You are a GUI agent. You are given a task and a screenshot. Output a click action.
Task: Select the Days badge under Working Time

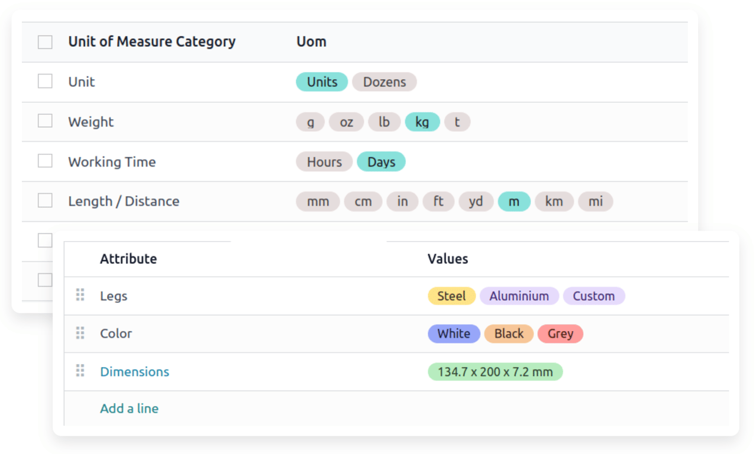[x=381, y=161]
